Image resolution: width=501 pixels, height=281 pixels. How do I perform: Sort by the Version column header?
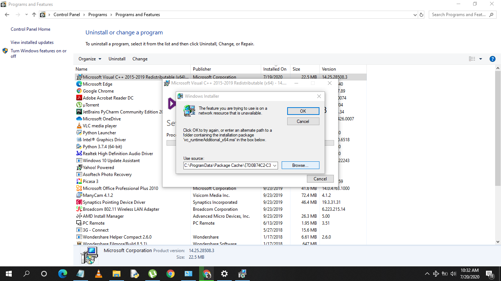343,69
